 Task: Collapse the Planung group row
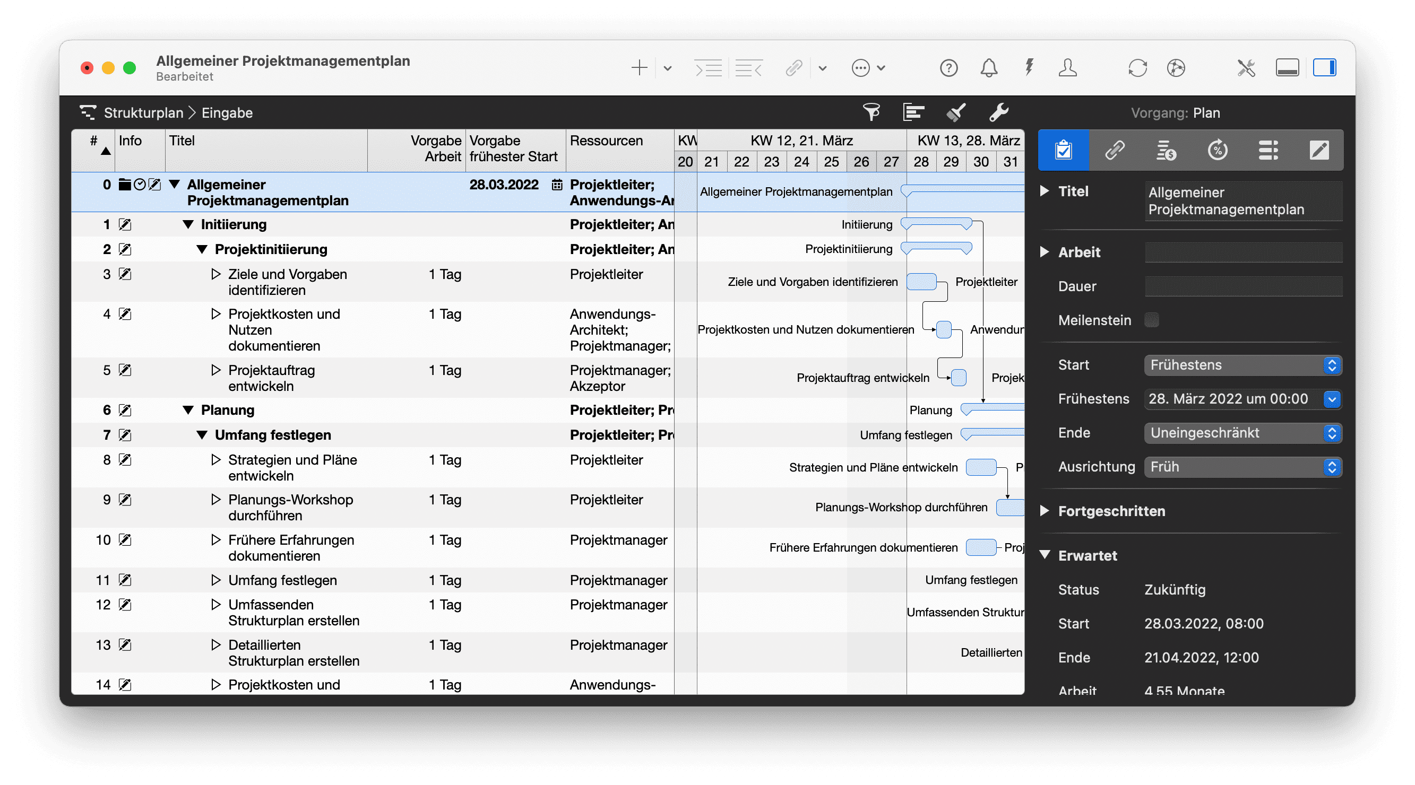pos(188,410)
